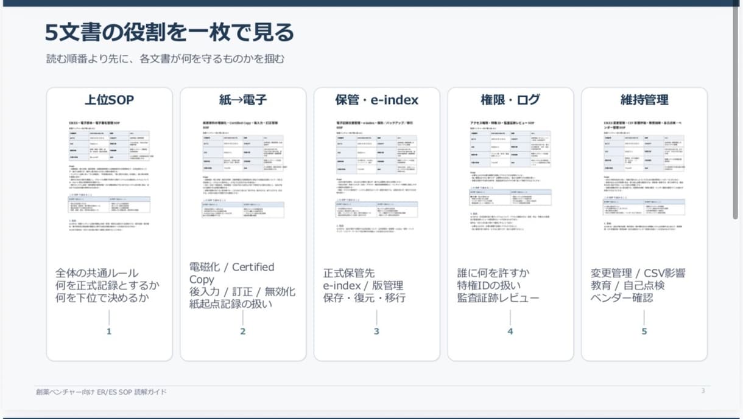Select the 上位SOP card heading
Viewport: 743px width, 419px height.
point(109,100)
